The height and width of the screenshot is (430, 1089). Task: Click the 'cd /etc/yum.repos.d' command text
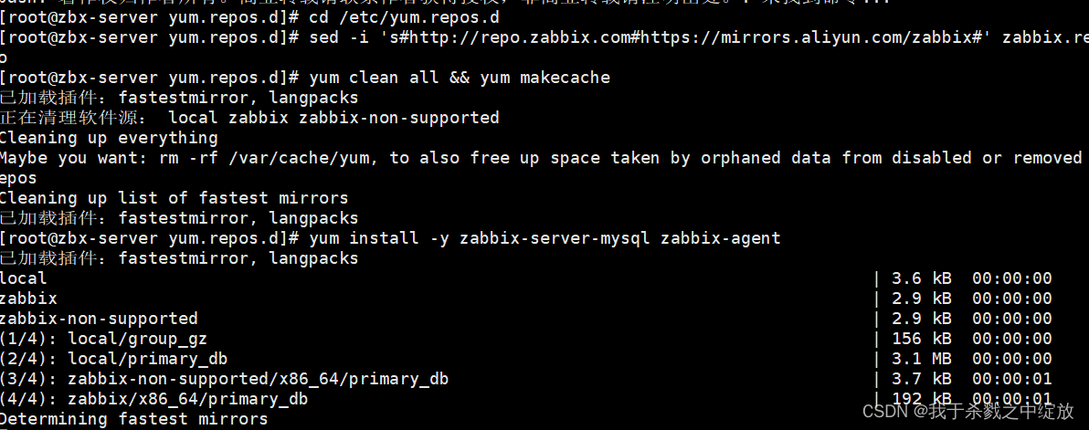point(404,17)
